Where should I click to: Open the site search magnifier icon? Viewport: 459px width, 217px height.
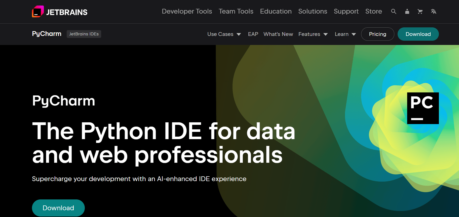coord(394,11)
